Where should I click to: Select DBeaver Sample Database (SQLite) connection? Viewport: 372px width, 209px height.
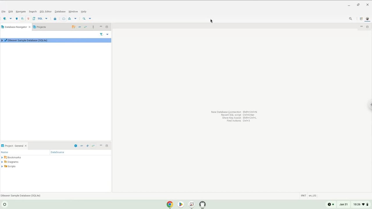click(27, 40)
